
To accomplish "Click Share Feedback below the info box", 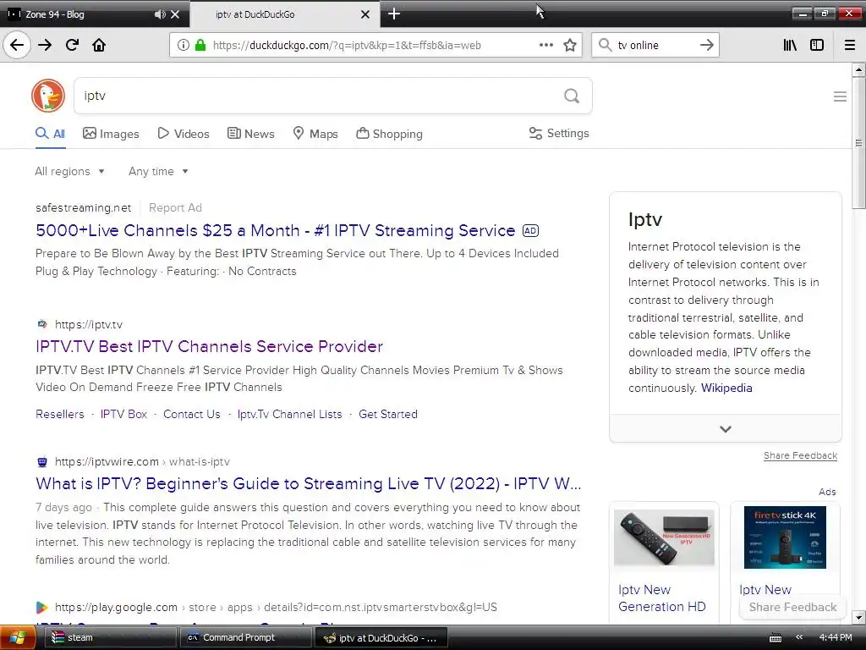I will click(x=800, y=455).
